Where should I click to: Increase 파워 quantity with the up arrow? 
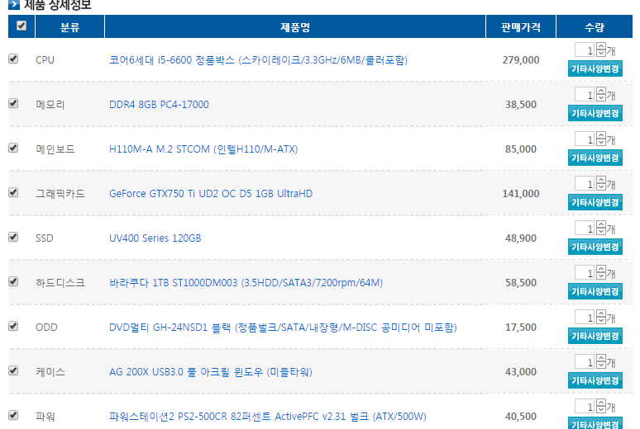(x=601, y=403)
